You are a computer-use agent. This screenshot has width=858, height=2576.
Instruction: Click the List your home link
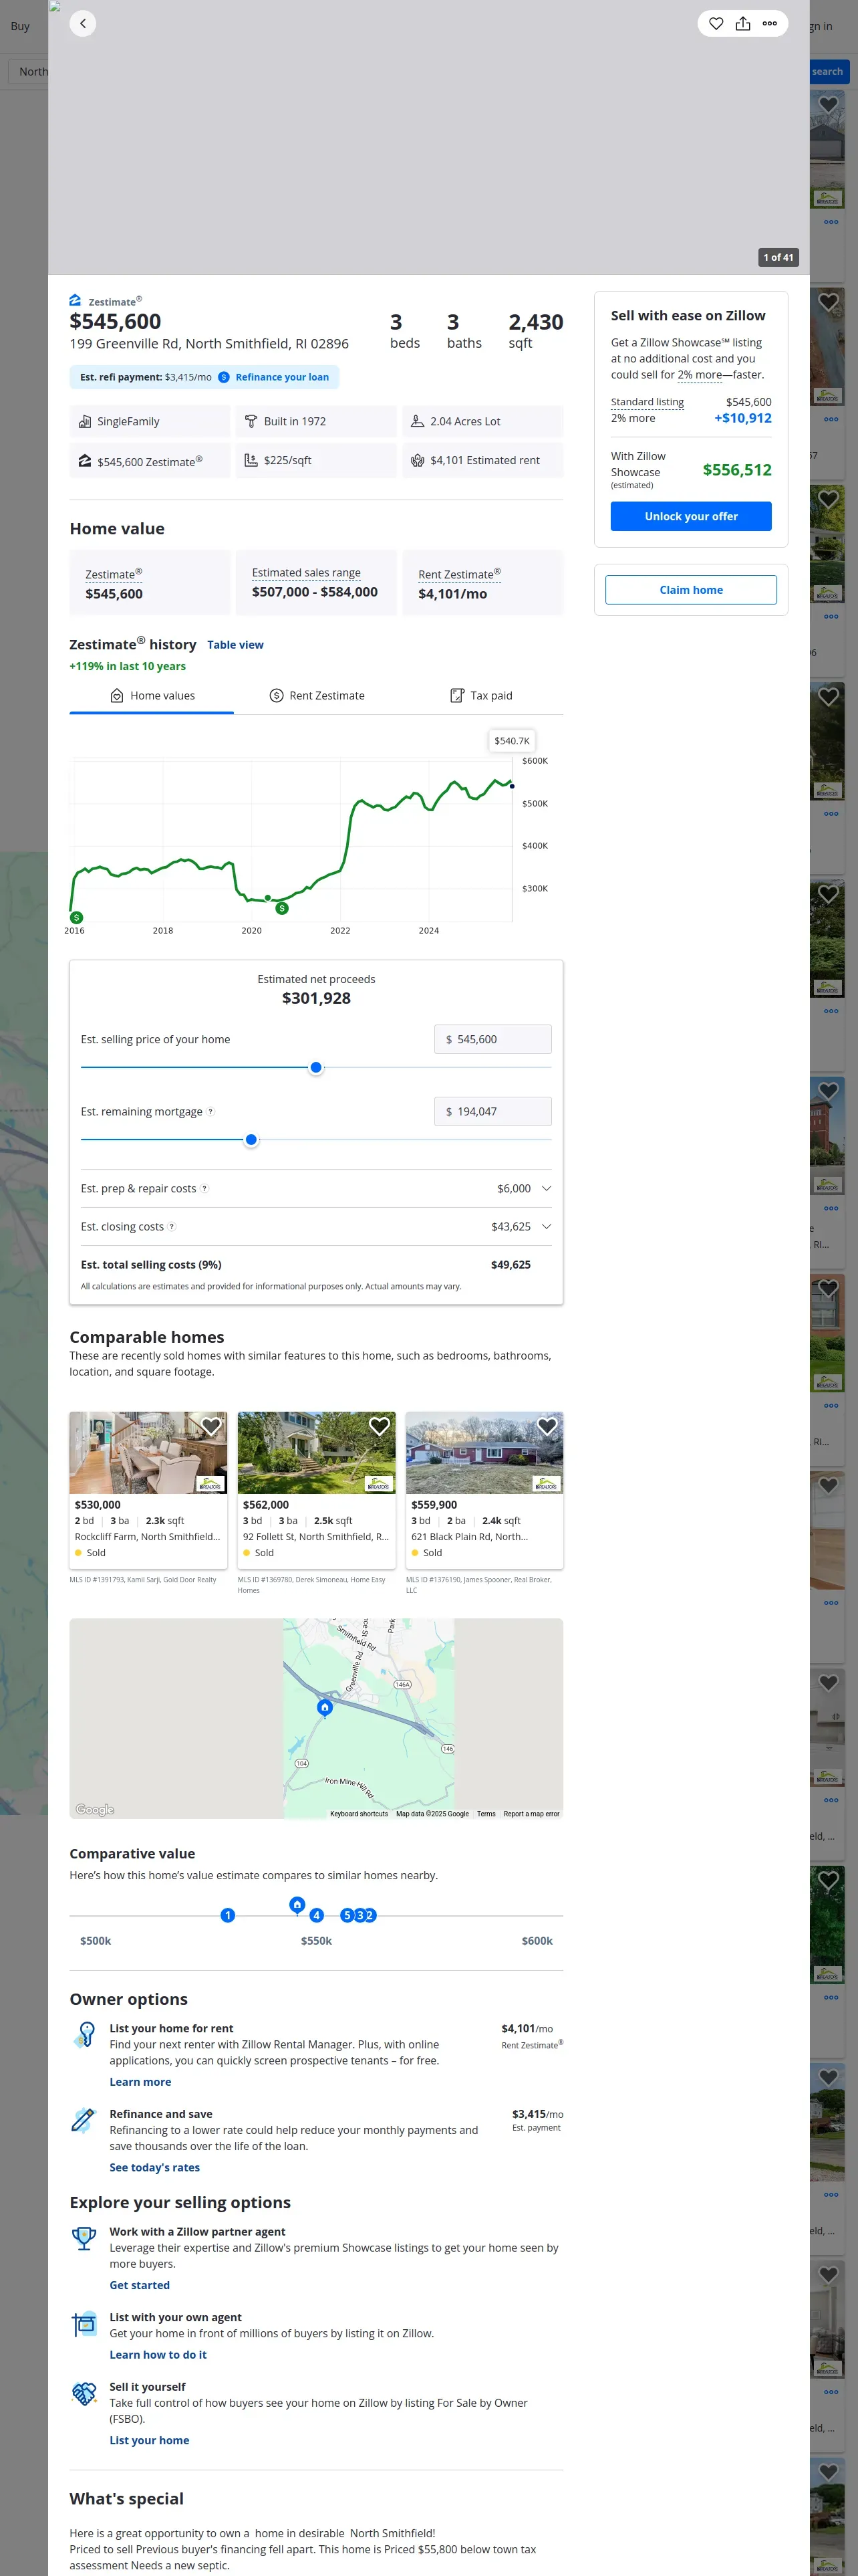pyautogui.click(x=150, y=2440)
